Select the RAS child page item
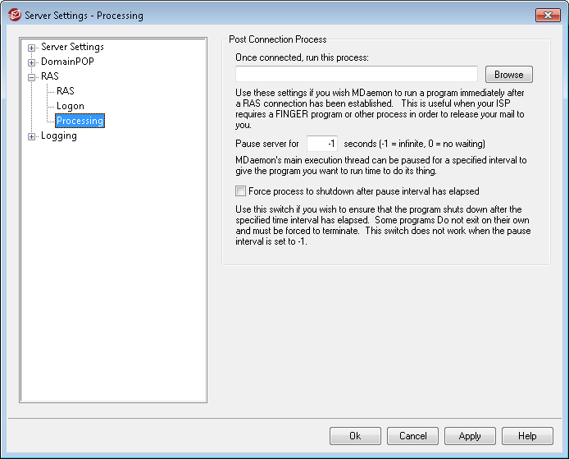569x459 pixels. [66, 91]
